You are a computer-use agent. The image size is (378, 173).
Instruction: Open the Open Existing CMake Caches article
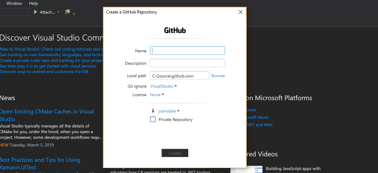[47, 115]
